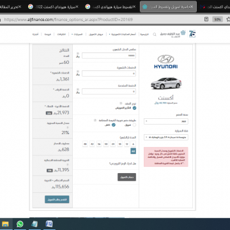Click the apply for finance blue button
This screenshot has height=230, width=230.
point(57,199)
